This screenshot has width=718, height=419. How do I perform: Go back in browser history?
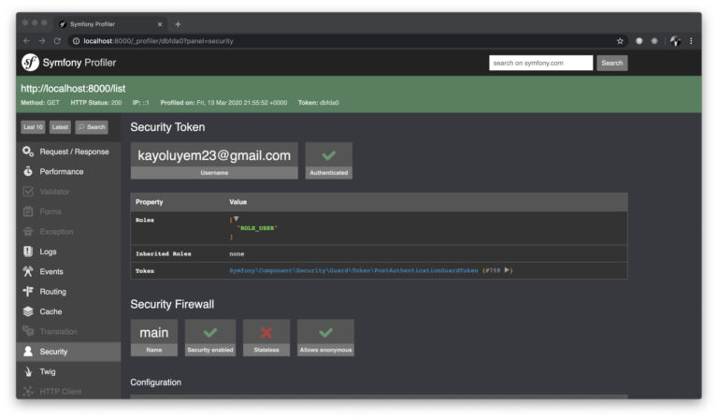tap(26, 41)
